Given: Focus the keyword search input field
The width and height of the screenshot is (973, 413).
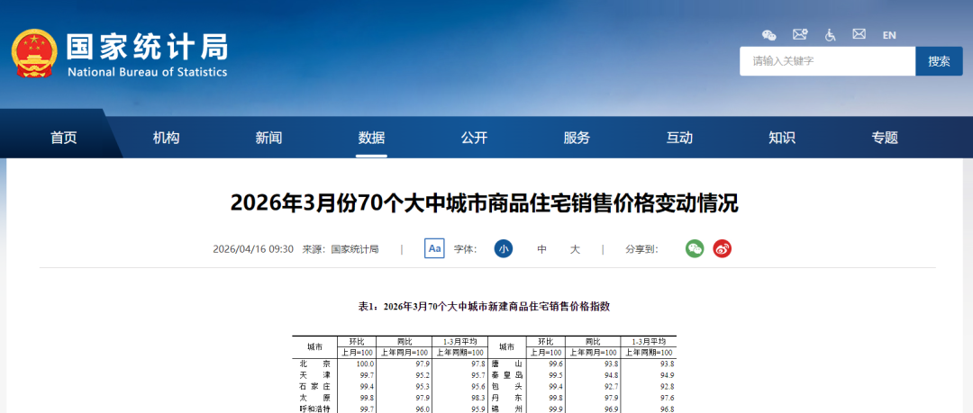Looking at the screenshot, I should click(827, 61).
